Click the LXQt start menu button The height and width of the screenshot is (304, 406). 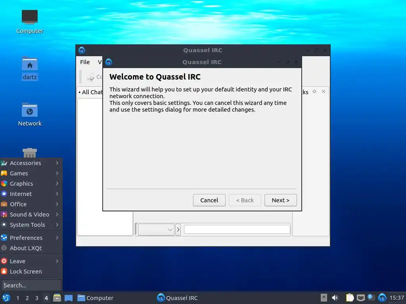pos(6,298)
